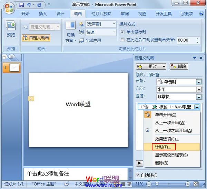Click the "Office 主题" status bar text
207x189 pixels.
pos(44,184)
